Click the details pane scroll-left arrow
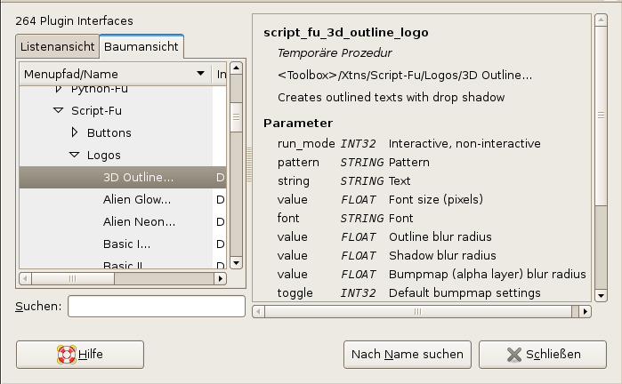Image resolution: width=622 pixels, height=384 pixels. point(258,311)
